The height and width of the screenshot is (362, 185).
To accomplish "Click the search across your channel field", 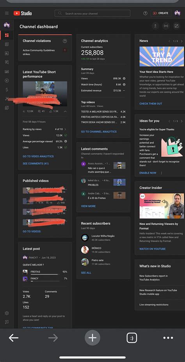I will (92, 13).
